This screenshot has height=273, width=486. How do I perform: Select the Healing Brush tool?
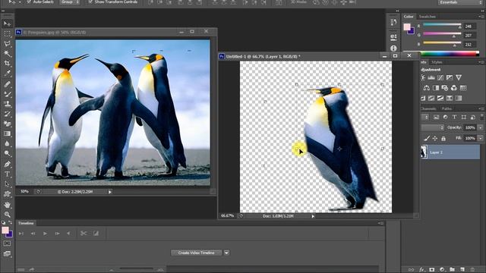click(7, 84)
